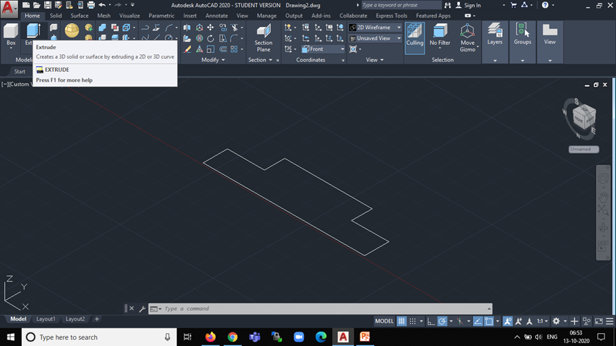The width and height of the screenshot is (616, 346).
Task: Open the Visualize ribbon tab
Action: click(x=130, y=16)
